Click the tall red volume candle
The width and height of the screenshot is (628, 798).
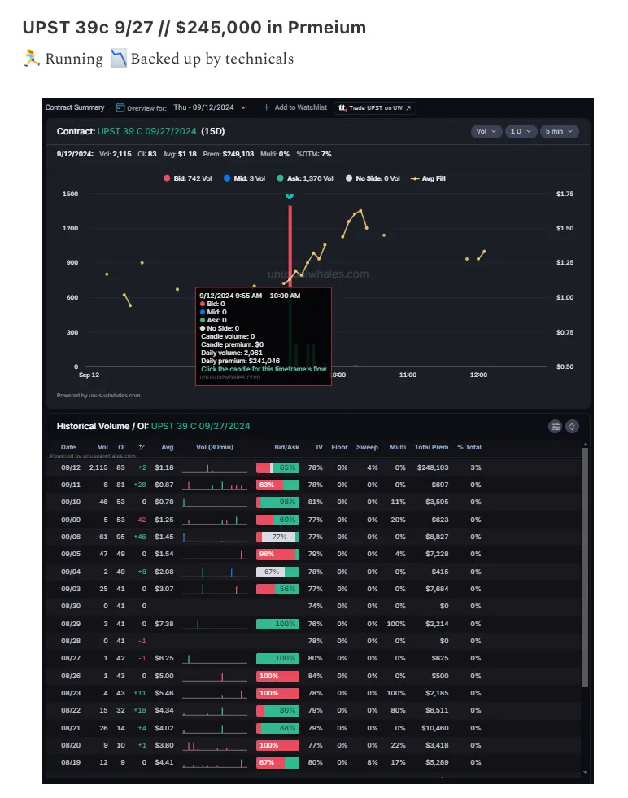click(x=290, y=247)
